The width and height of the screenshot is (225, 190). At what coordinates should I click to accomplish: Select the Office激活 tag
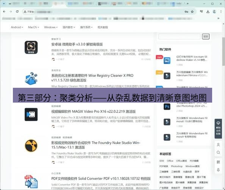click(181, 161)
